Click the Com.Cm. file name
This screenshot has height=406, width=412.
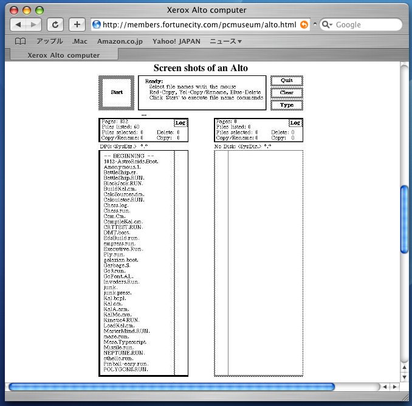pyautogui.click(x=114, y=216)
